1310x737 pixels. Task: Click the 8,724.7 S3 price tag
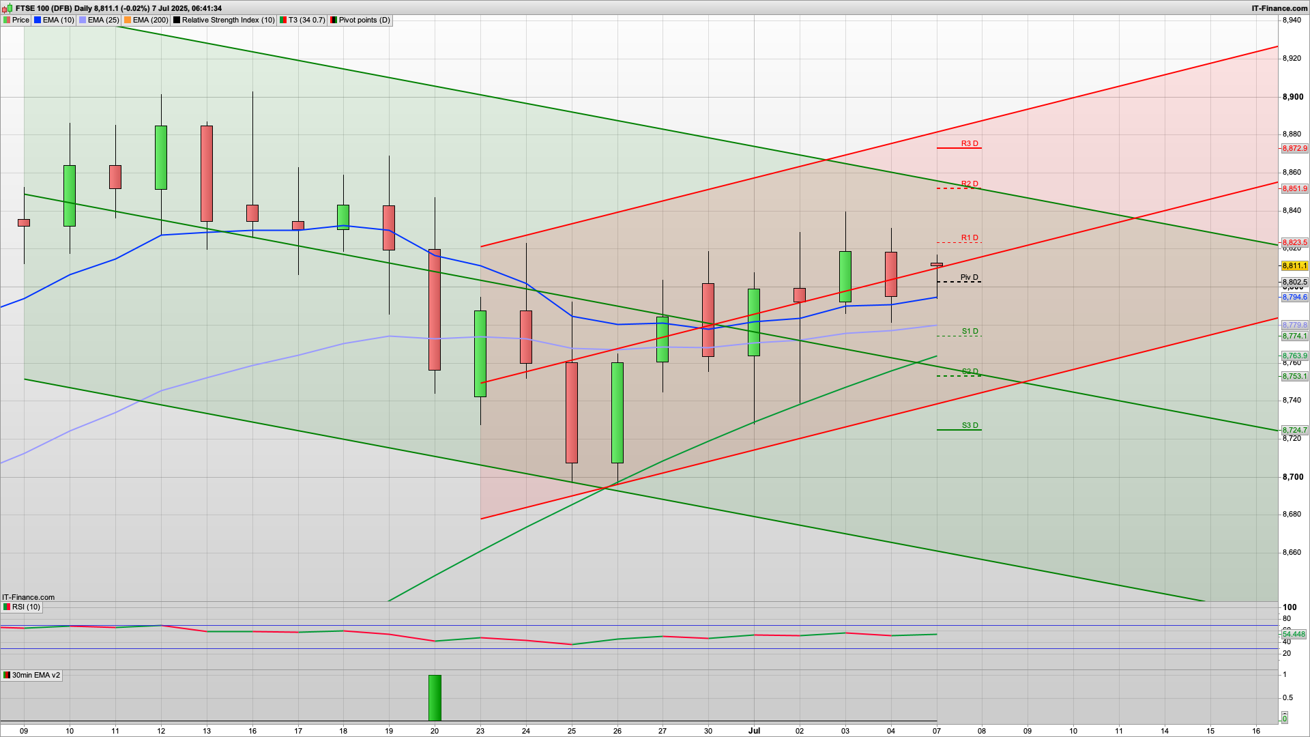click(x=1294, y=430)
